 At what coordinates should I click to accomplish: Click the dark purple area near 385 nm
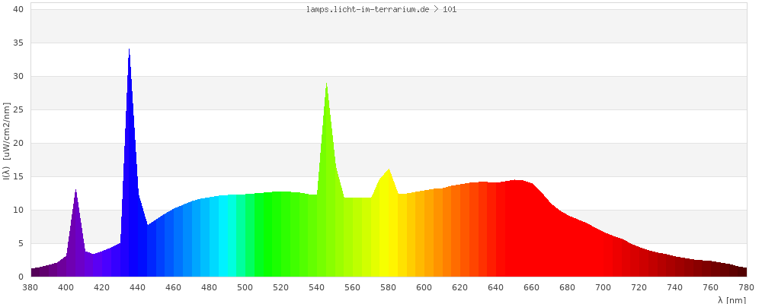point(40,271)
